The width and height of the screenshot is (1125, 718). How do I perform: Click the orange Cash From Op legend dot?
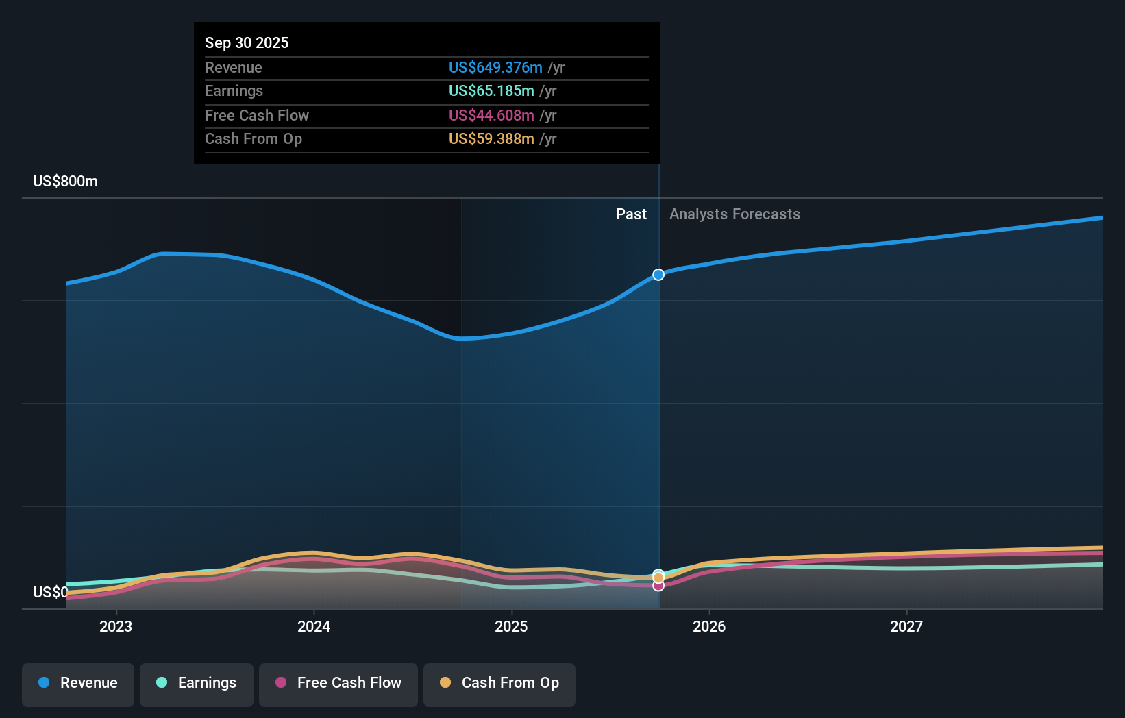coord(446,684)
